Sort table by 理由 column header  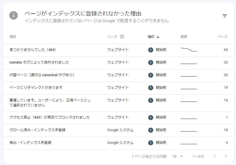(13, 37)
